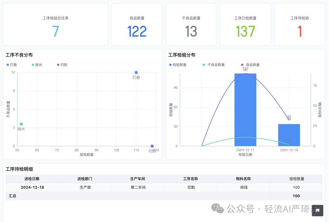This screenshot has height=222, width=329.
Task: Select the 切割 table cell
Action: click(x=191, y=187)
